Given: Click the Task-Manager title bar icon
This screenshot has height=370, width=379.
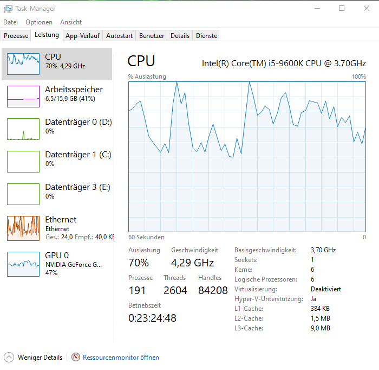Looking at the screenshot, I should [x=6, y=9].
